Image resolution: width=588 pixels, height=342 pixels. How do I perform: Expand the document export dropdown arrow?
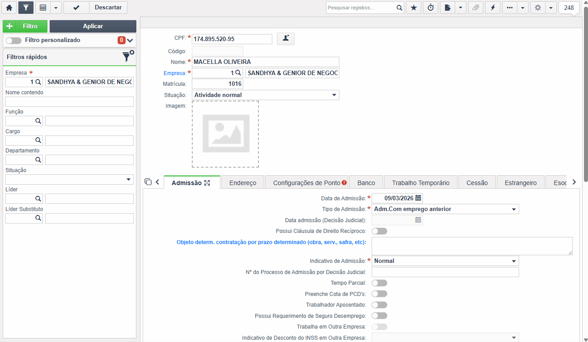(x=461, y=8)
